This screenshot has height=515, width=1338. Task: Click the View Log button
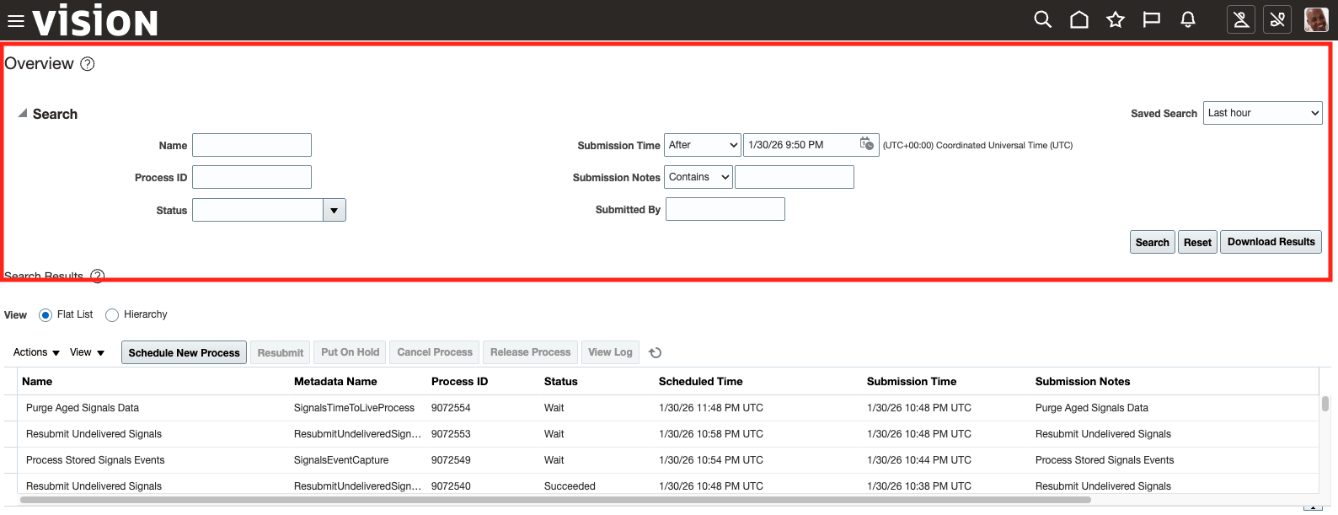pyautogui.click(x=610, y=352)
